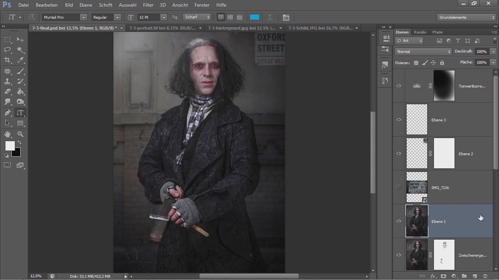The image size is (499, 280).
Task: Open the Grundelemente workspace dropdown
Action: point(466,17)
